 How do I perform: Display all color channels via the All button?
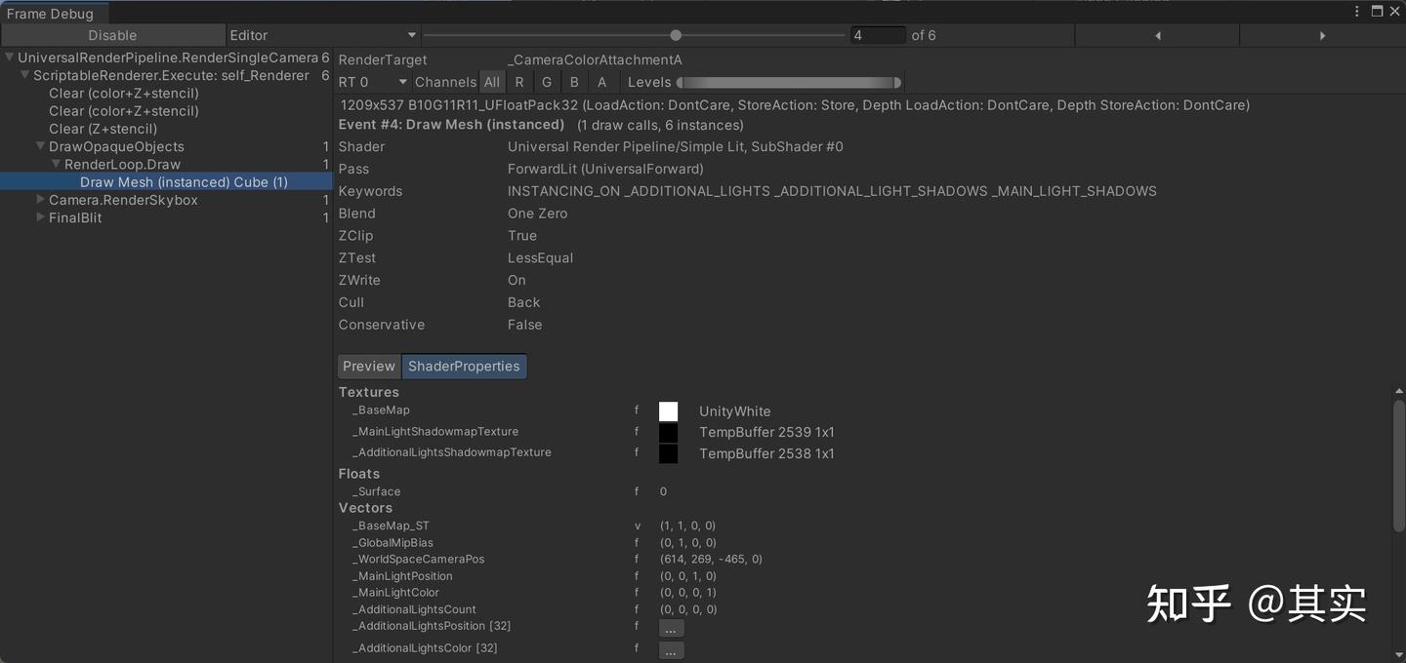coord(492,82)
